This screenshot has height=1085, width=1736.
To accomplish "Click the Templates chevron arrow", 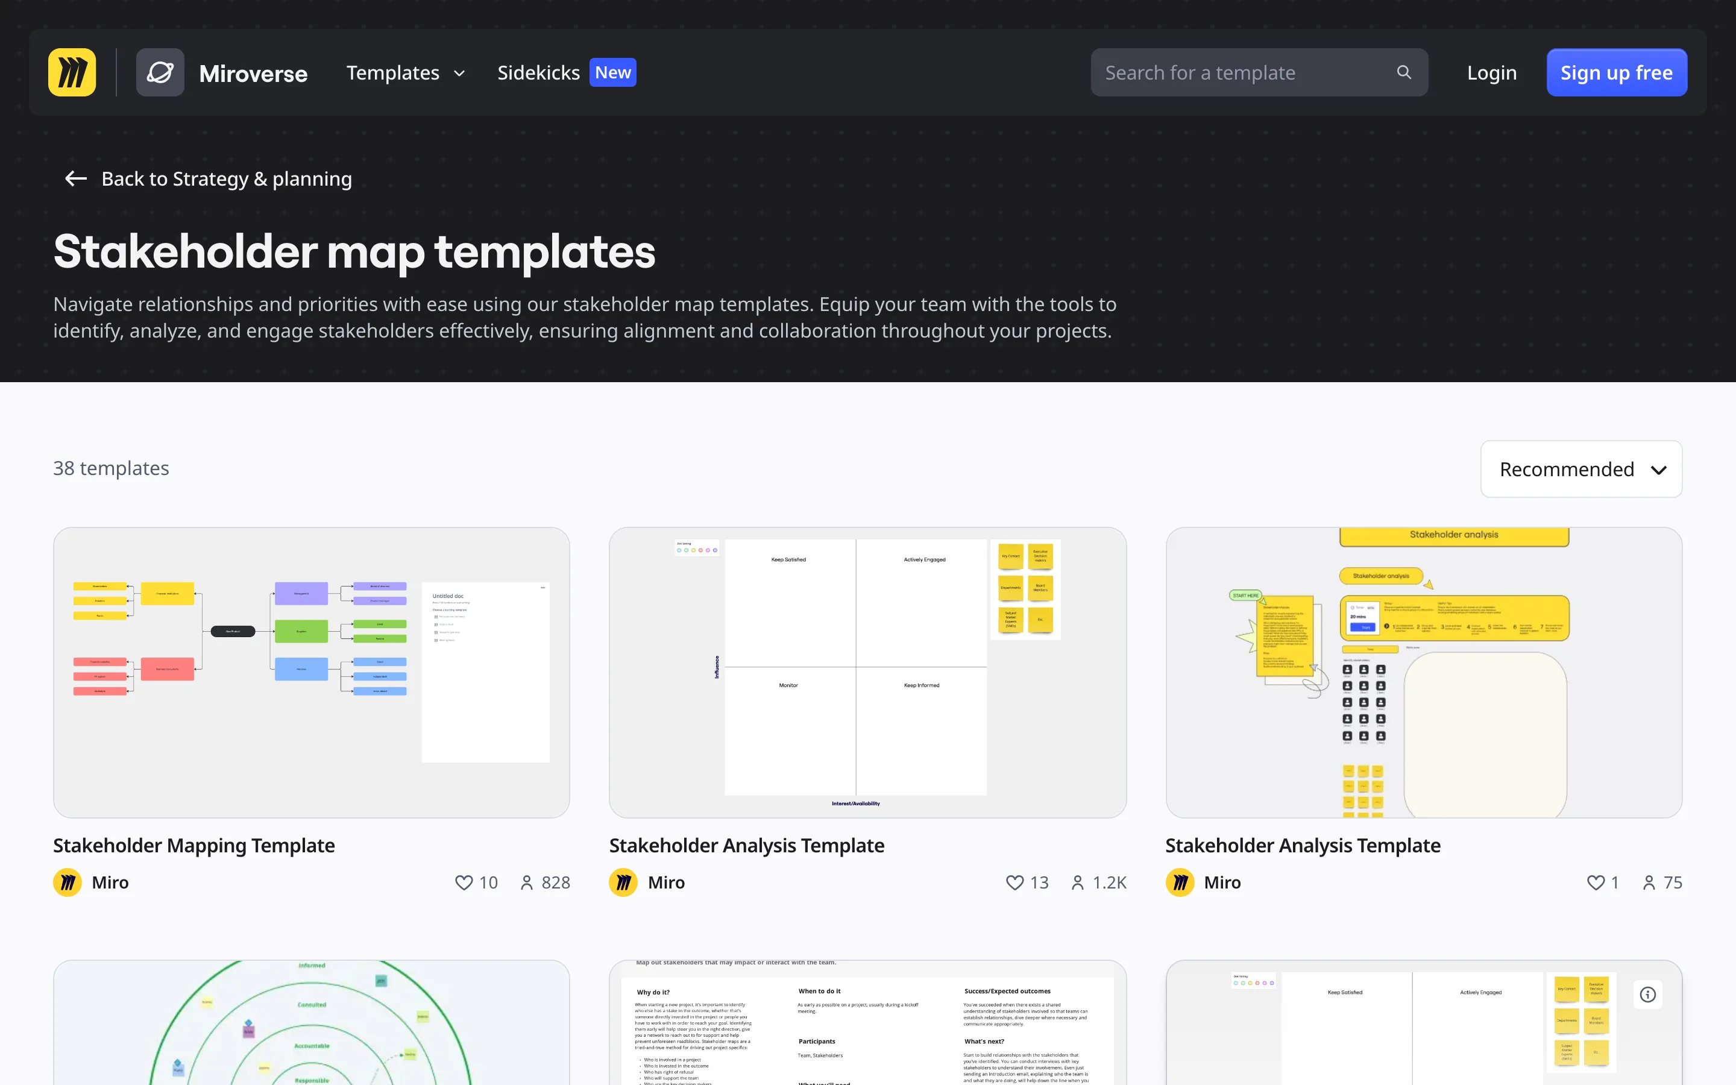I will [460, 73].
